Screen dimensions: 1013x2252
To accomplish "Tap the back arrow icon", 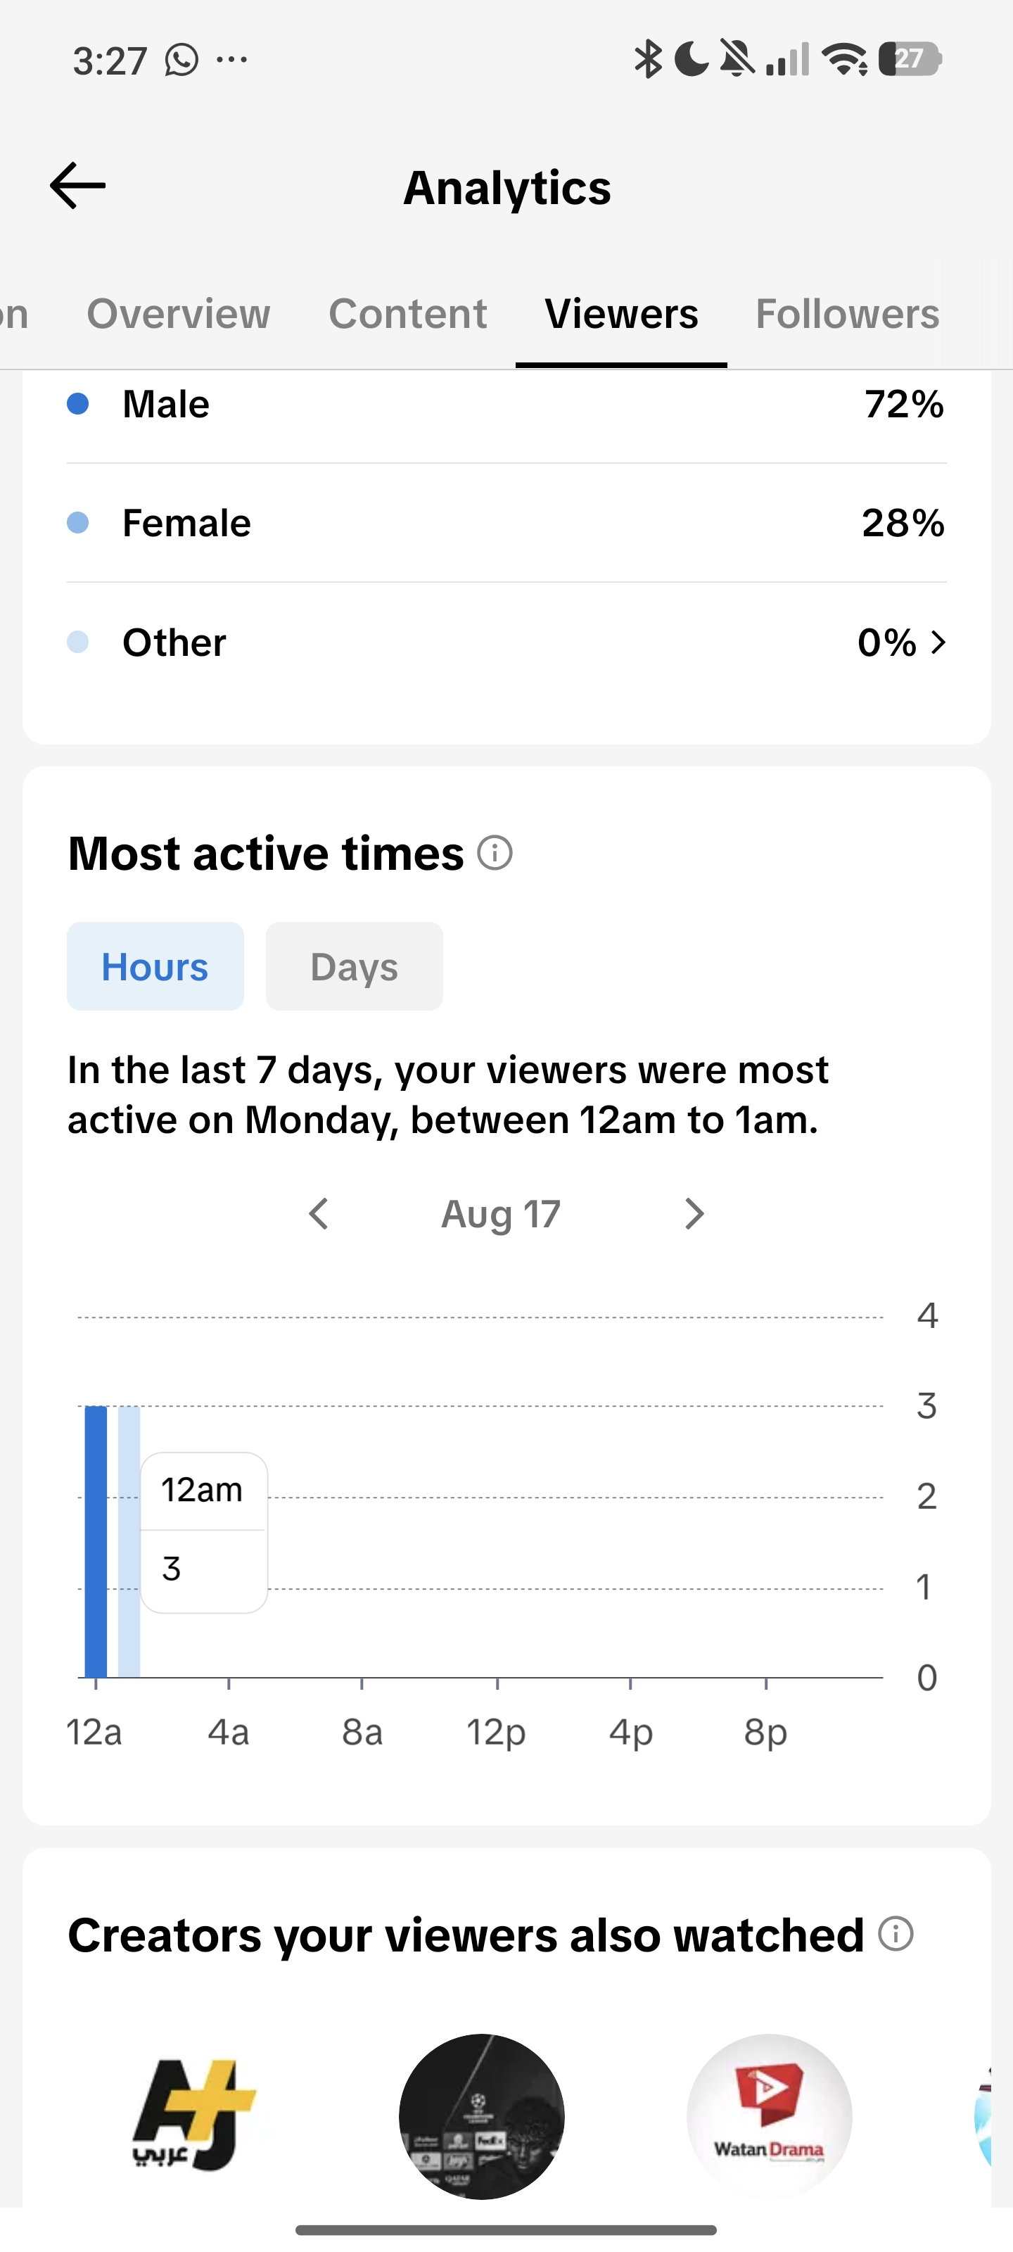I will pyautogui.click(x=78, y=186).
